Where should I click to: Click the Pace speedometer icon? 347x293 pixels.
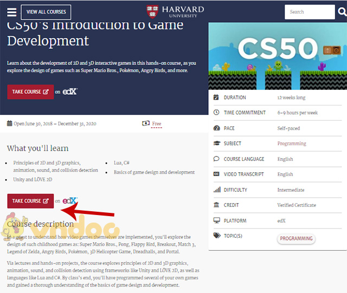click(217, 128)
